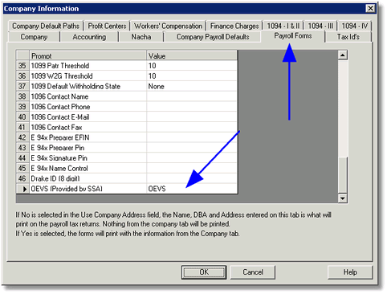Click the E 94x Preparer Pin value cell
387x294 pixels.
tap(192, 148)
